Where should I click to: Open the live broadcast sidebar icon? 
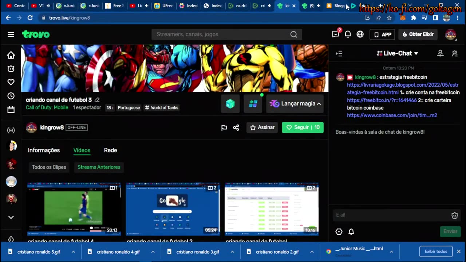(11, 130)
